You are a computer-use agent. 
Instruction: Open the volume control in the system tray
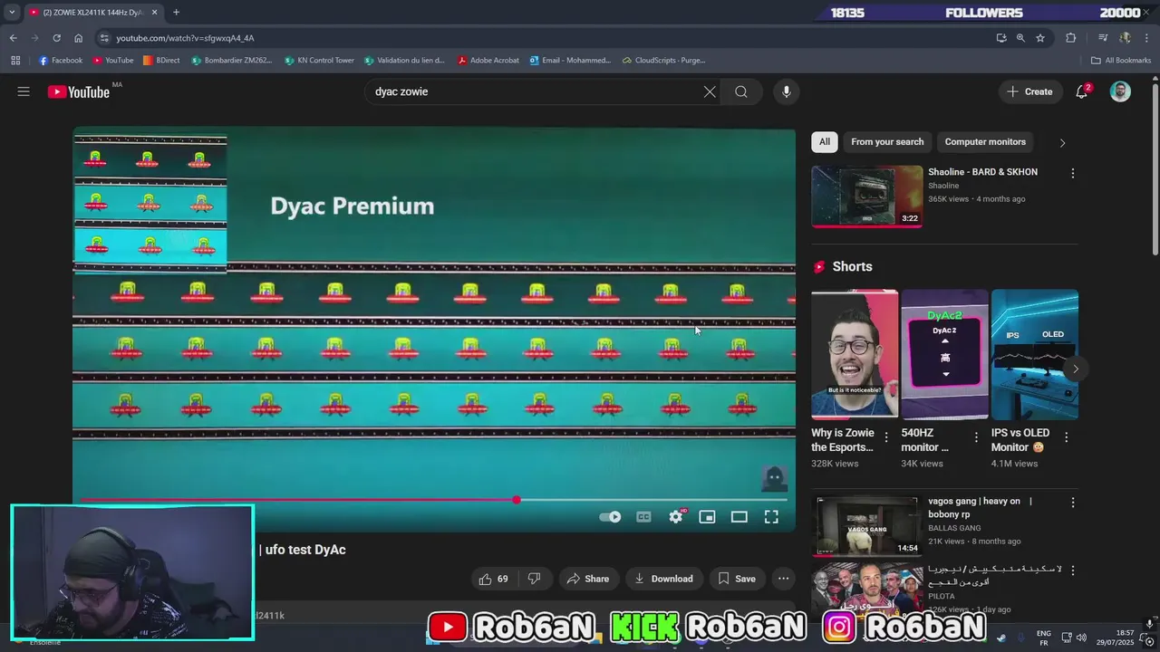pos(1081,638)
